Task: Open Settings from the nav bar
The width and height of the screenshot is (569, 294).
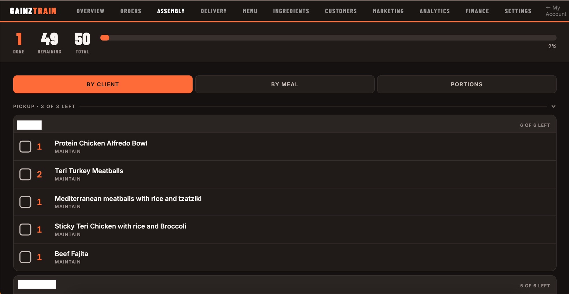Action: pyautogui.click(x=518, y=11)
